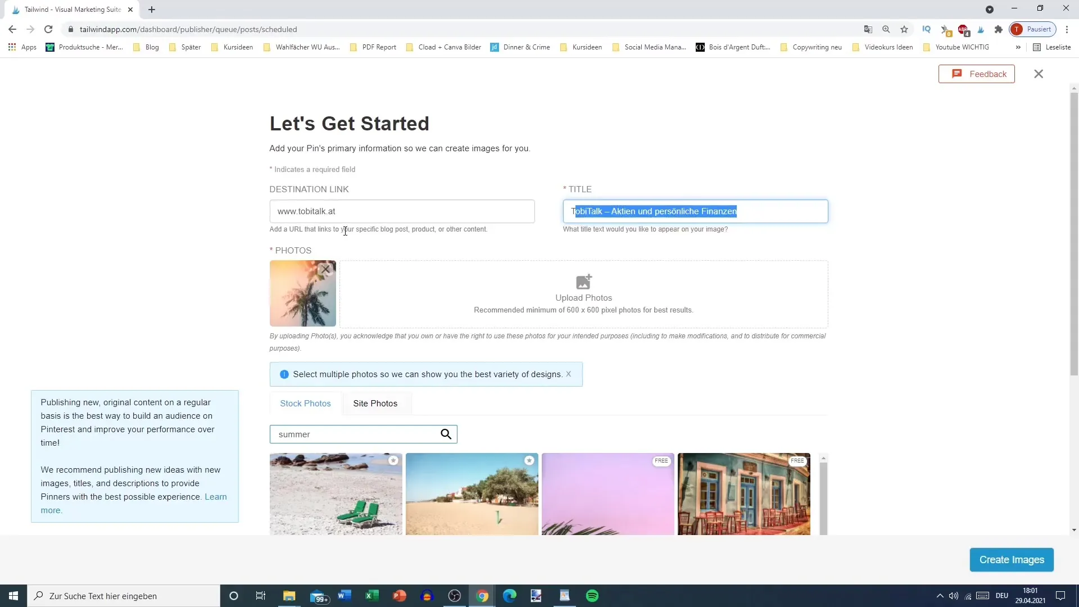Image resolution: width=1079 pixels, height=607 pixels.
Task: Open the Leseliste reading list
Action: click(1052, 47)
